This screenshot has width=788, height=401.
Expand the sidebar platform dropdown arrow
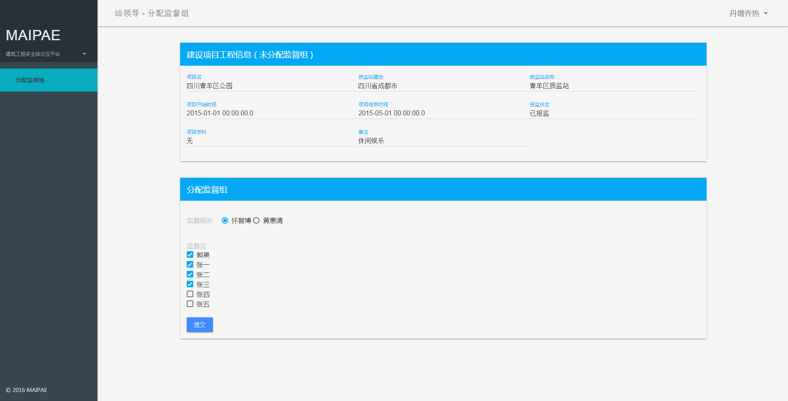[84, 54]
